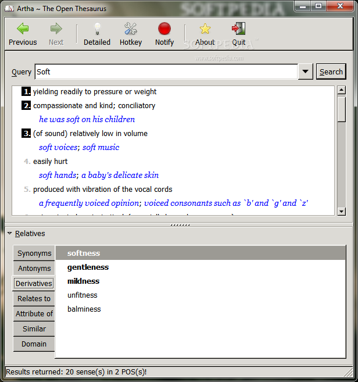Click definition 'yielding readily to pressure or weight'

95,92
